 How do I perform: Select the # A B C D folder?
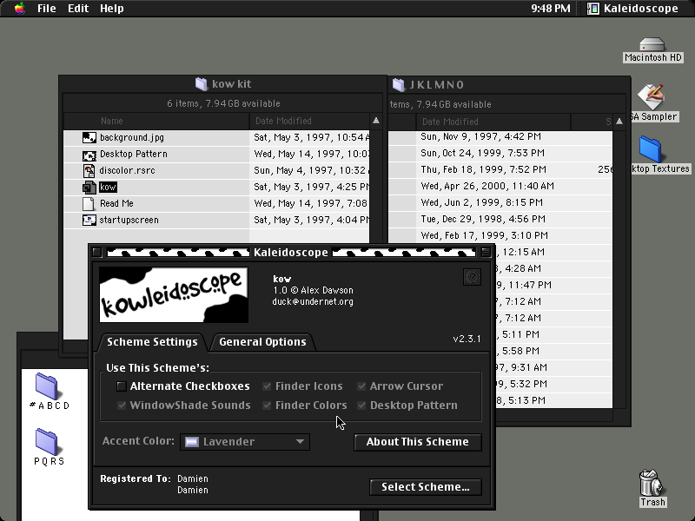47,386
